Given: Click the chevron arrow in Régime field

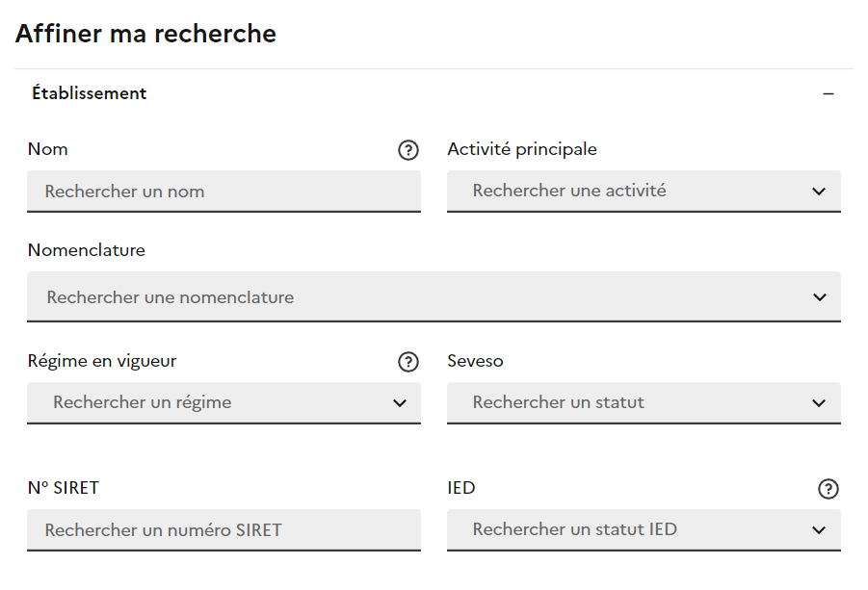Looking at the screenshot, I should coord(400,403).
